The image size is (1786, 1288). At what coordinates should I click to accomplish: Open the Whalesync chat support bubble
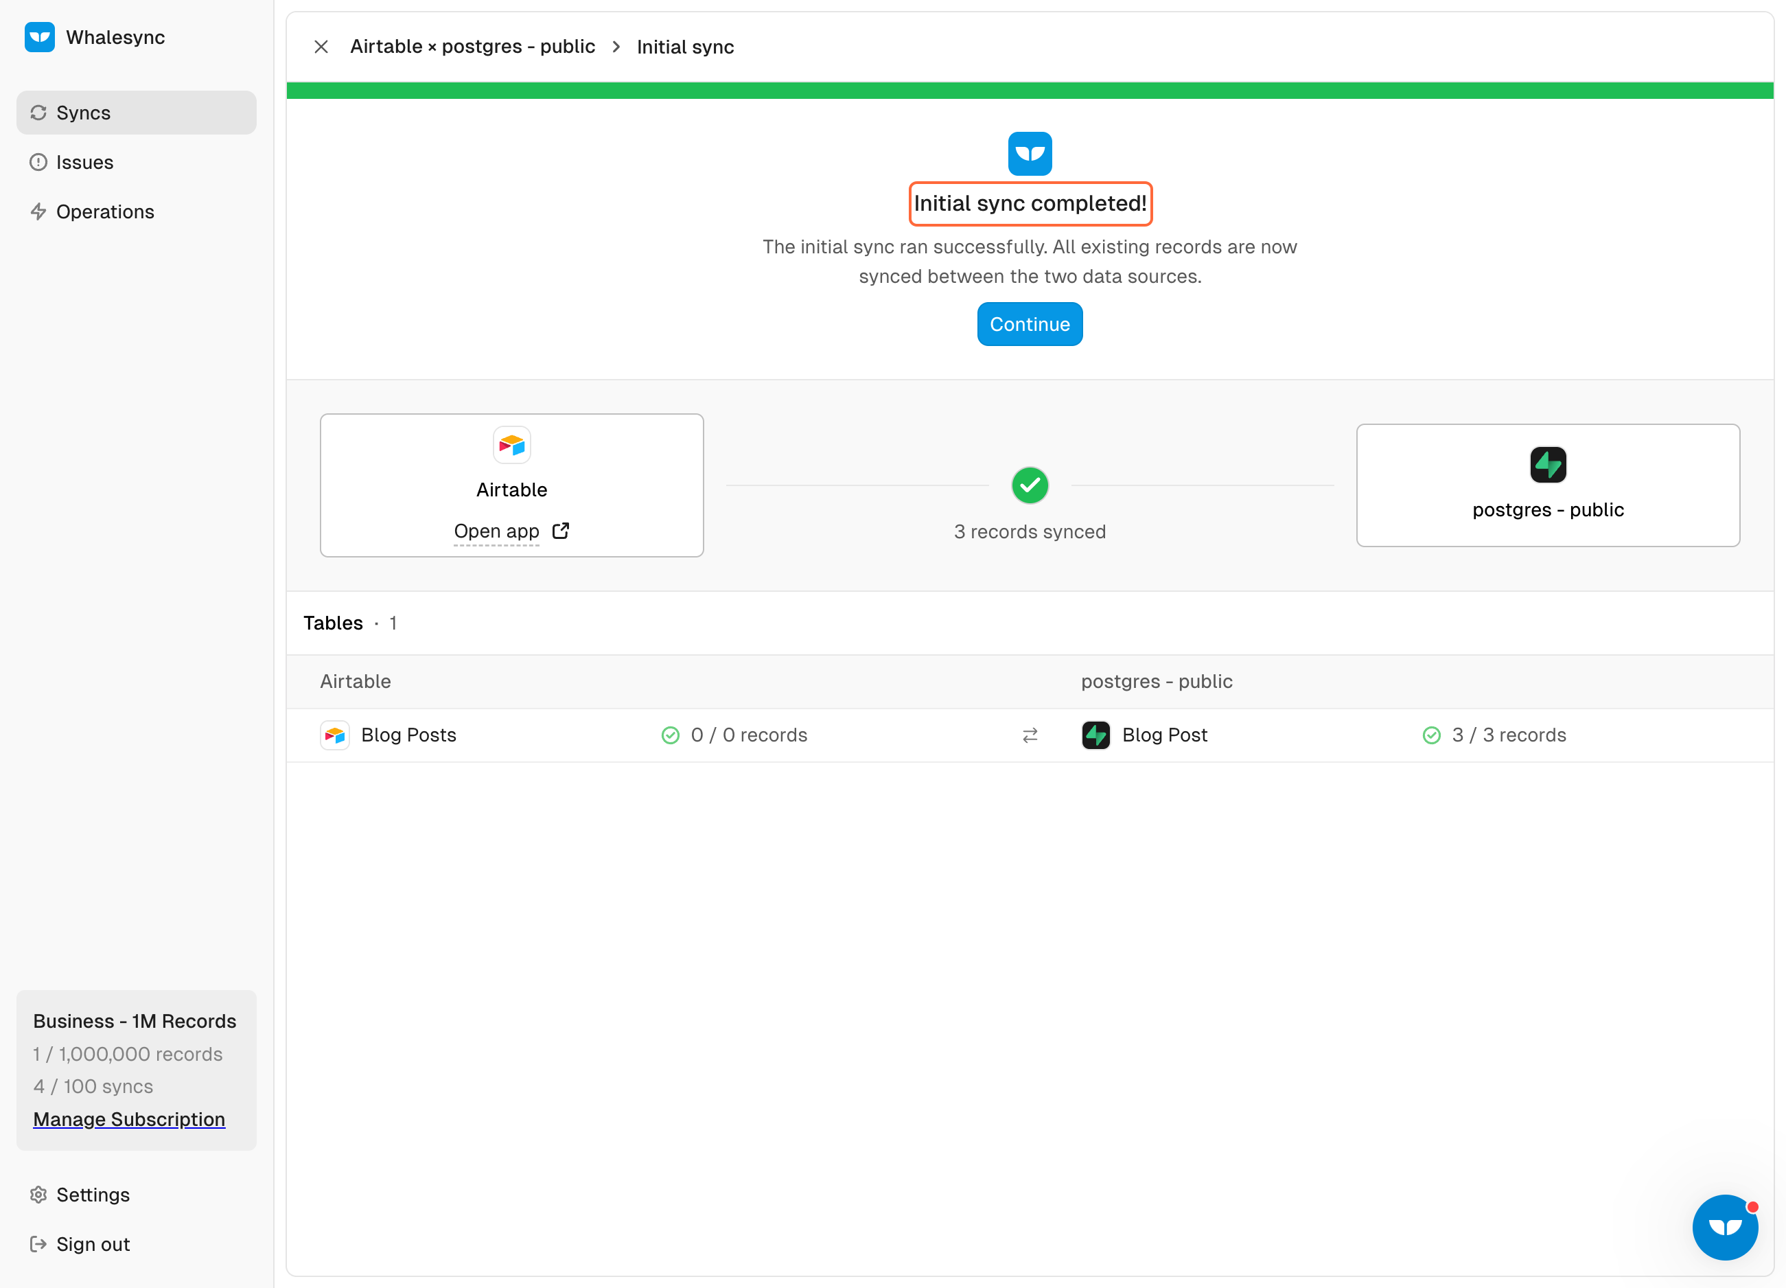coord(1726,1228)
